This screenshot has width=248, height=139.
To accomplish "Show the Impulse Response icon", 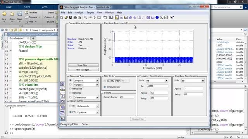I will point(139,17).
